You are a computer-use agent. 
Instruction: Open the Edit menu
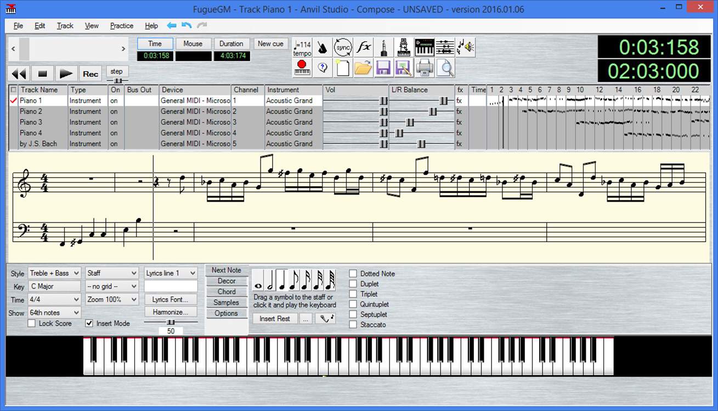pyautogui.click(x=39, y=26)
